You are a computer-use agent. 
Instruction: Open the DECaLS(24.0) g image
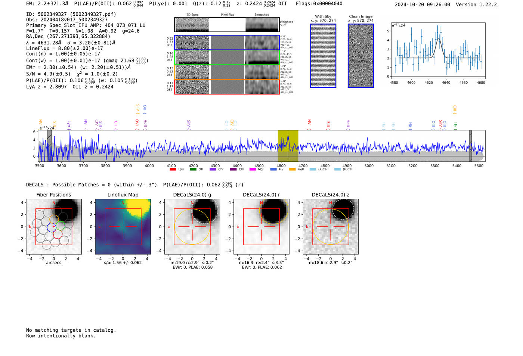coord(192,226)
